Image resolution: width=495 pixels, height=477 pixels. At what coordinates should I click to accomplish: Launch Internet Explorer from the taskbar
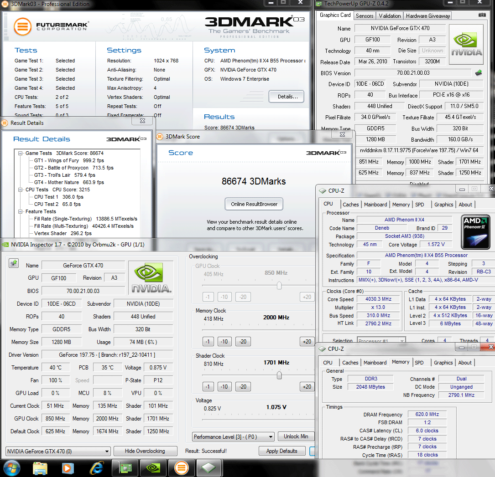point(97,468)
